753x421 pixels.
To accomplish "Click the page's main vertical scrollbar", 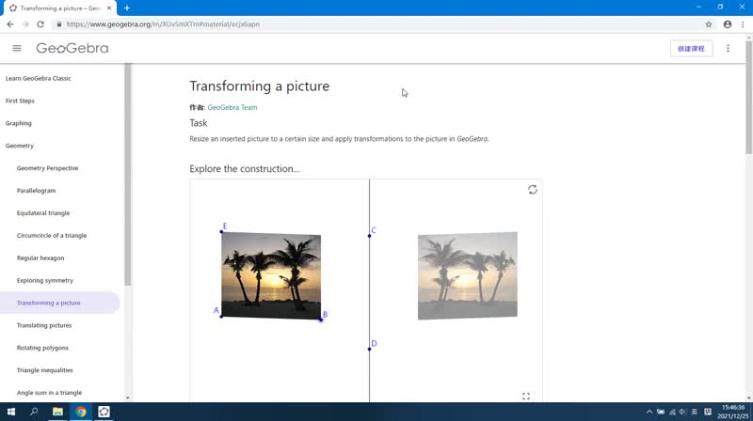I will click(749, 98).
